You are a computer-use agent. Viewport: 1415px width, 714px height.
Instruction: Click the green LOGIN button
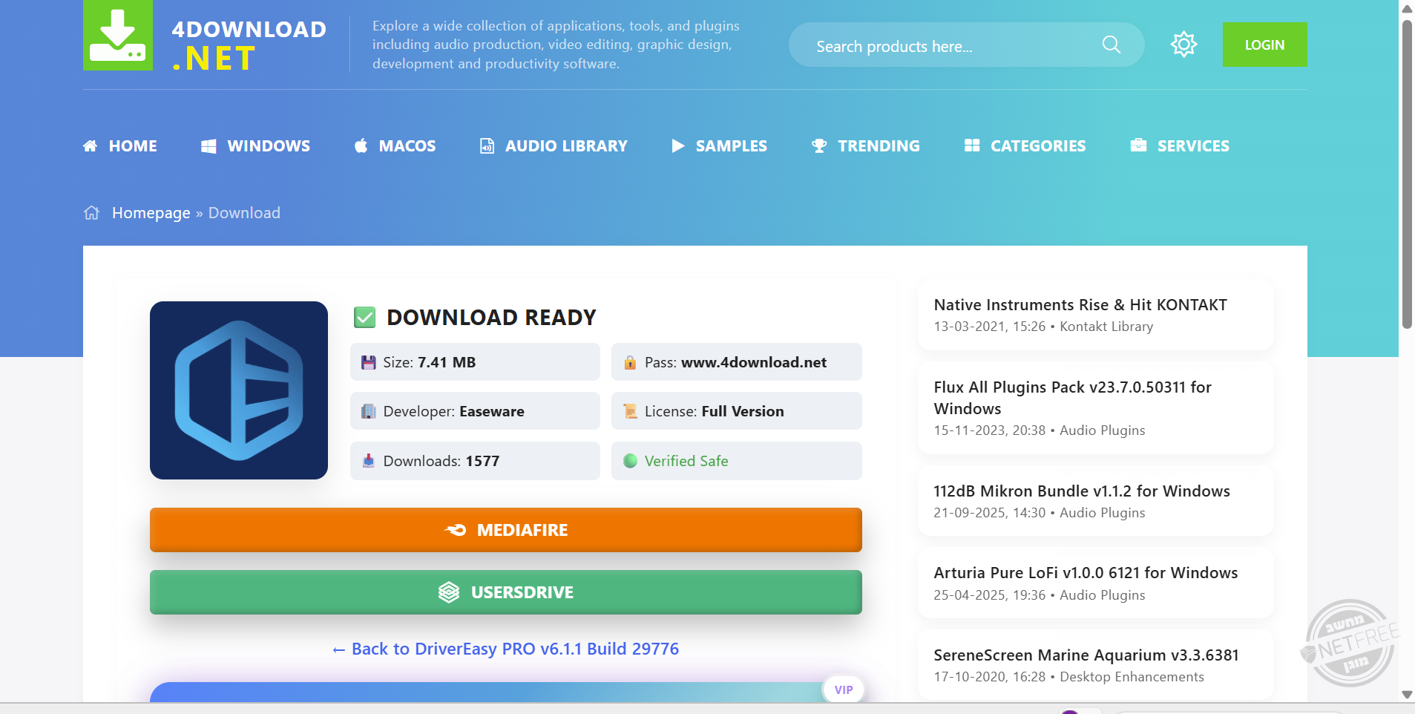coord(1264,45)
